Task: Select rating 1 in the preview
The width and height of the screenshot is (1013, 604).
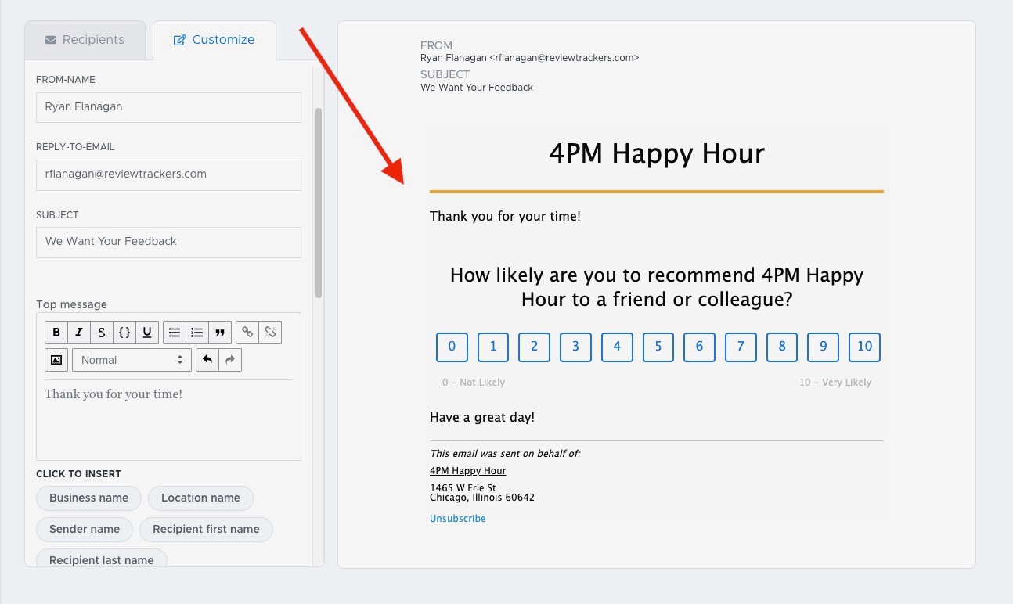Action: tap(493, 347)
